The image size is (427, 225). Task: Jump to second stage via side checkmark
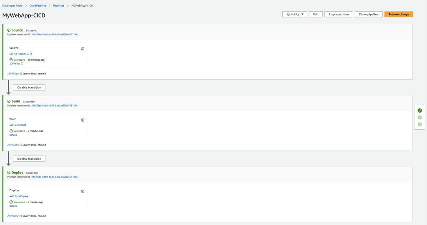coord(419,117)
